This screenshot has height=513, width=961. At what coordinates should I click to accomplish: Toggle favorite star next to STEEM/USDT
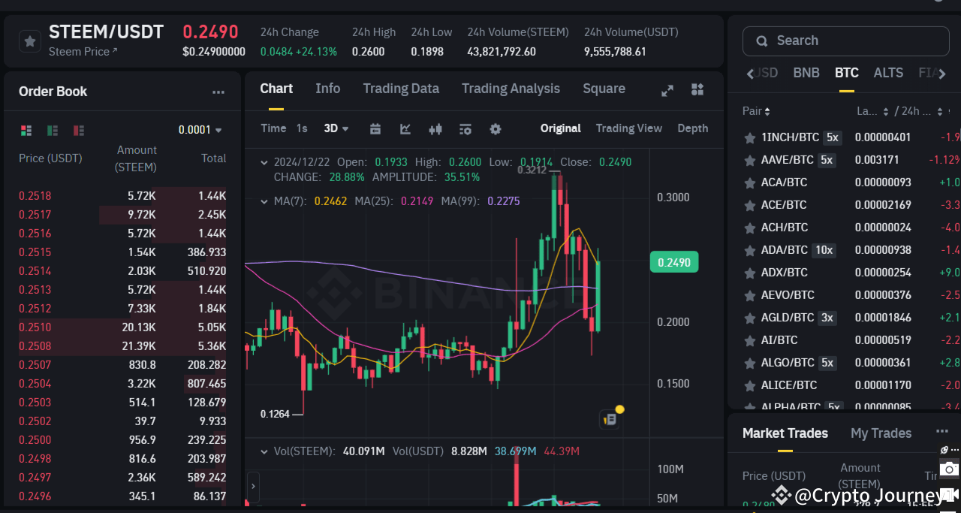point(29,41)
